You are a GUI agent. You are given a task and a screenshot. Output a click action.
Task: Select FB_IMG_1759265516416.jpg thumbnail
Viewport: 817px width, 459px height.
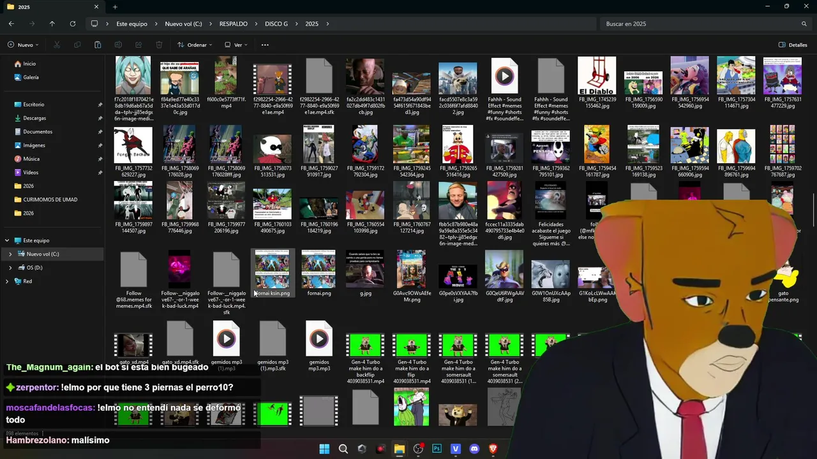tap(458, 152)
